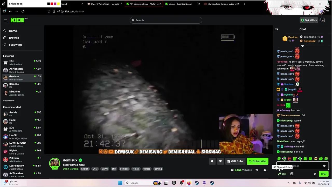
Task: Open LosPollosTV in Recommended list
Action: tap(22, 167)
